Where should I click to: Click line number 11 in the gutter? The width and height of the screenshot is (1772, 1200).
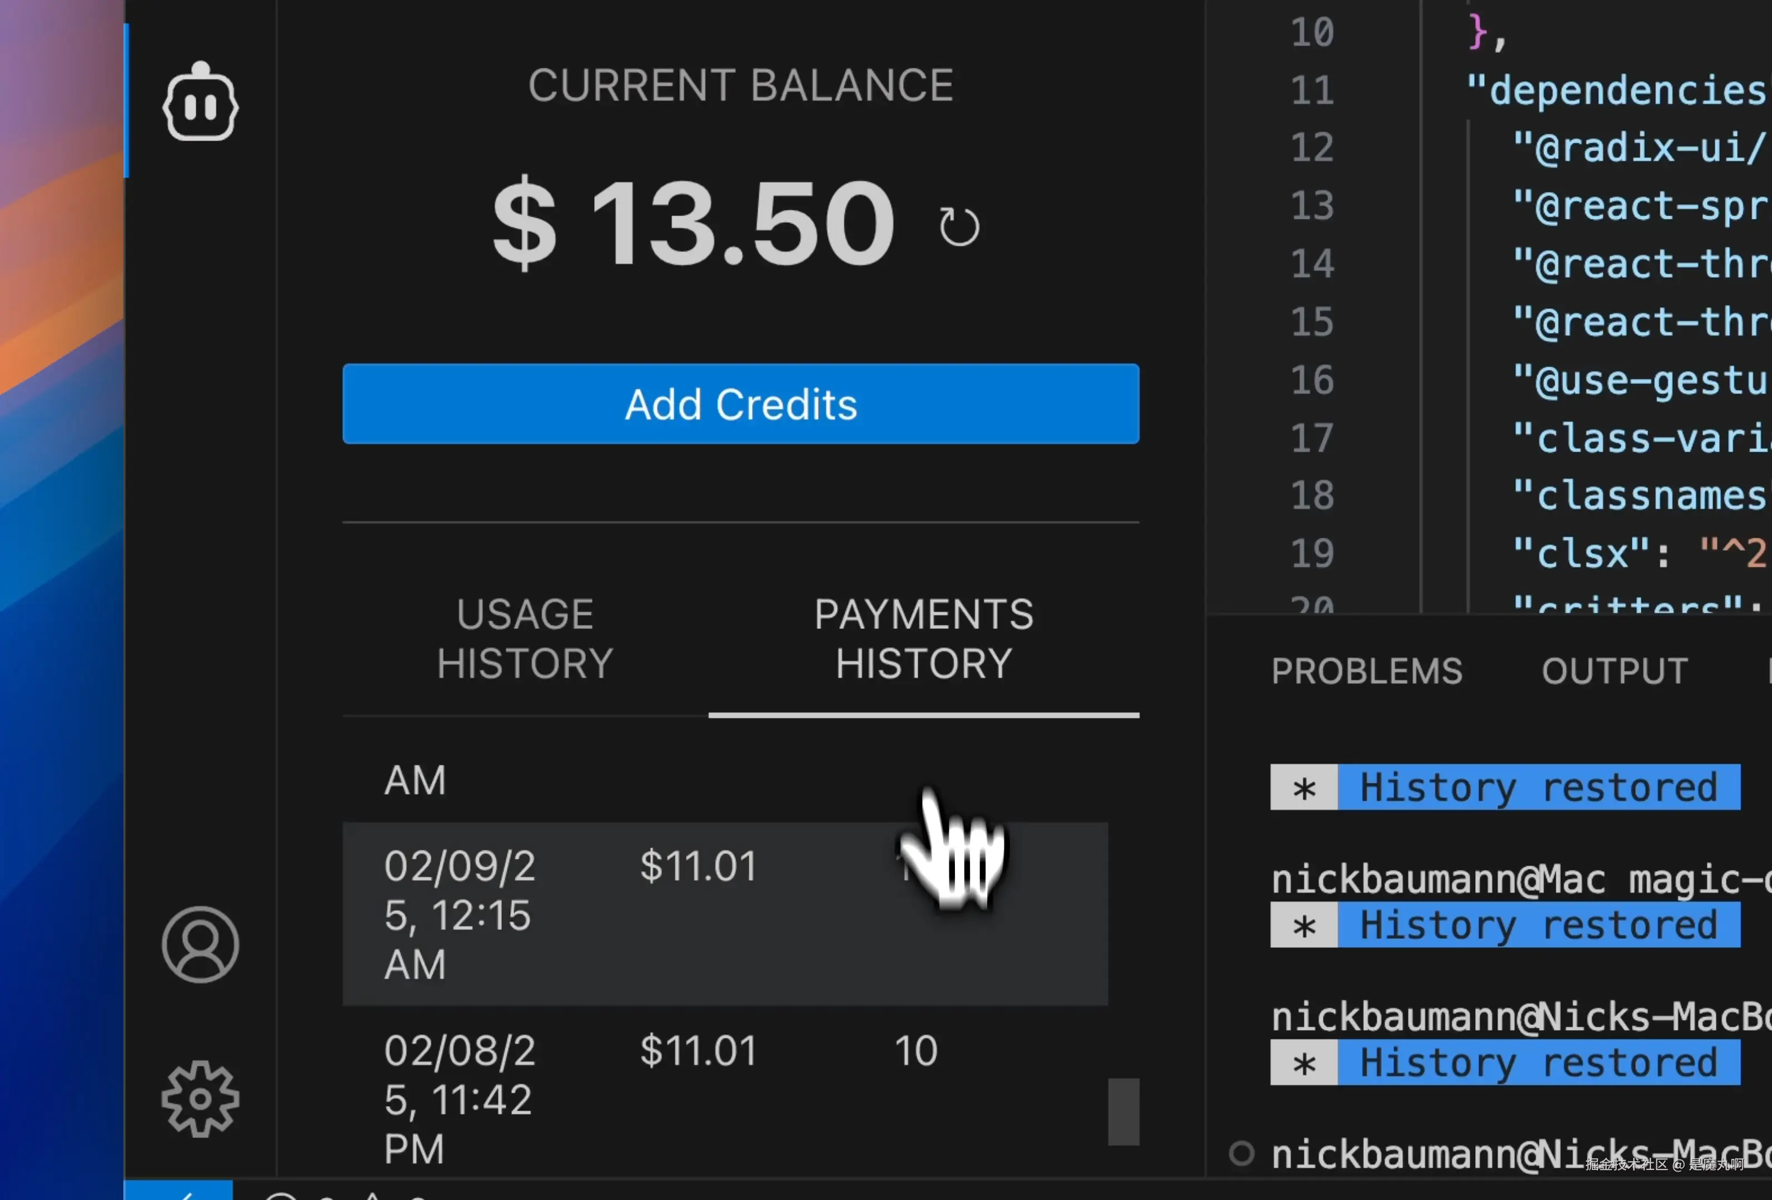tap(1311, 90)
